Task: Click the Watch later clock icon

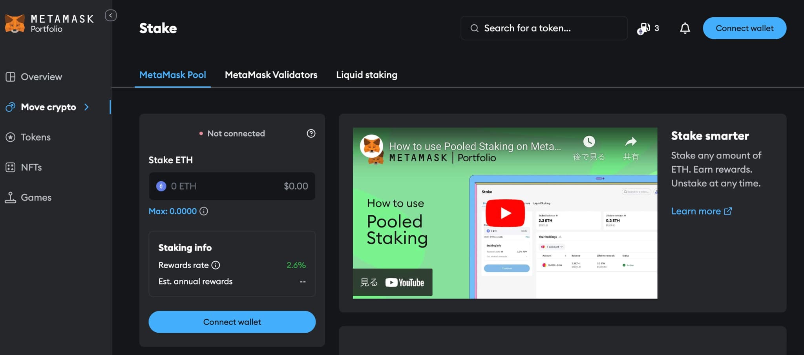Action: (x=589, y=142)
